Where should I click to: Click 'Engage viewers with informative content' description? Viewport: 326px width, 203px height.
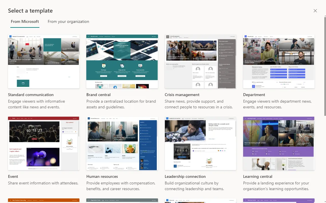(x=36, y=104)
